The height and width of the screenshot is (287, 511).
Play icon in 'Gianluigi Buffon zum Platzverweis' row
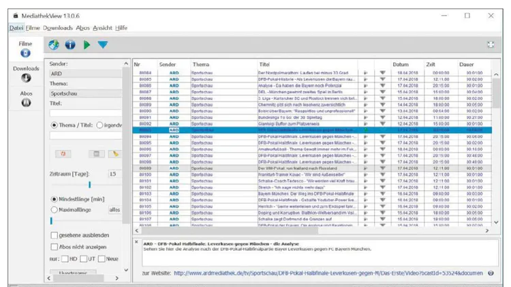point(366,124)
